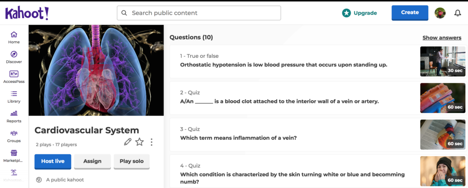Image resolution: width=468 pixels, height=188 pixels.
Task: Click Host live button
Action: 53,161
